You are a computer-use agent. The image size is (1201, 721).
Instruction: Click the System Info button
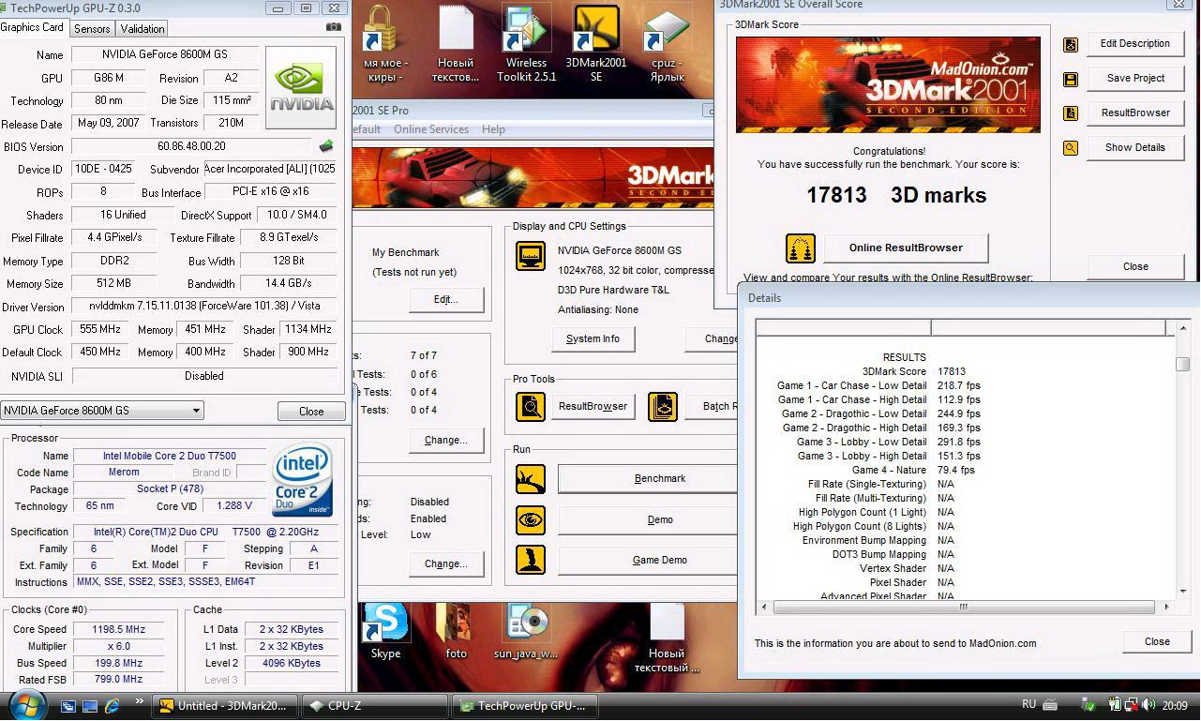[593, 339]
